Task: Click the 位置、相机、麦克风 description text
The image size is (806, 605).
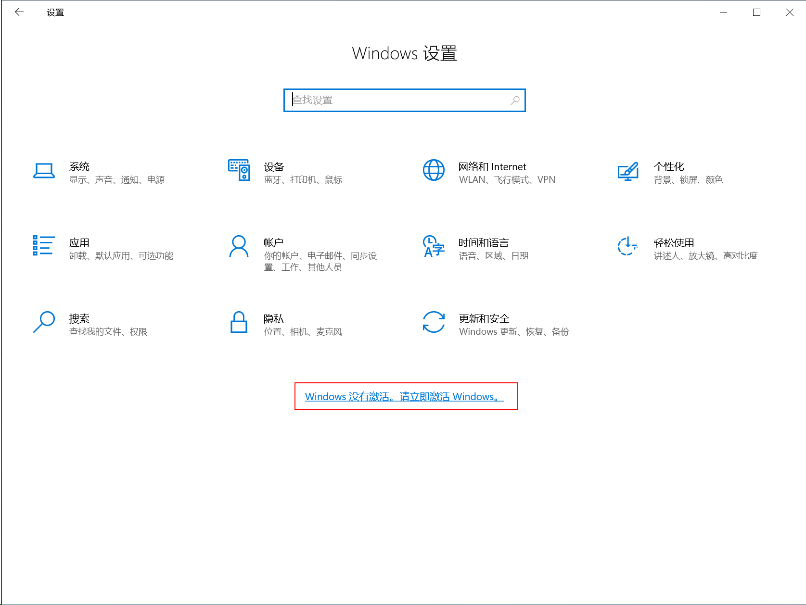Action: pyautogui.click(x=303, y=332)
